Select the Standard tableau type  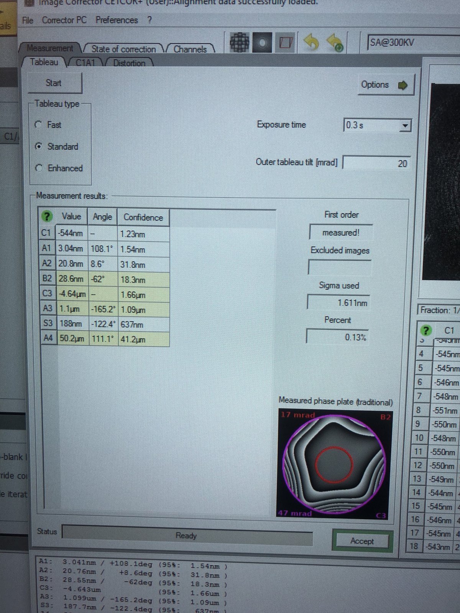pyautogui.click(x=38, y=146)
